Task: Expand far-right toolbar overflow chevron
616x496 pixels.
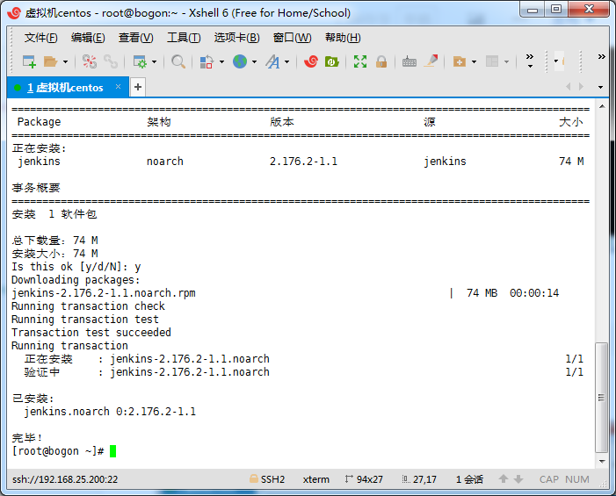Action: 601,57
